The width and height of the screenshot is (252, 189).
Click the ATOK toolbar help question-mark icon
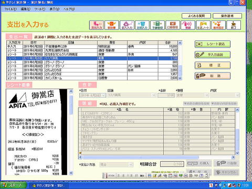pos(201,175)
